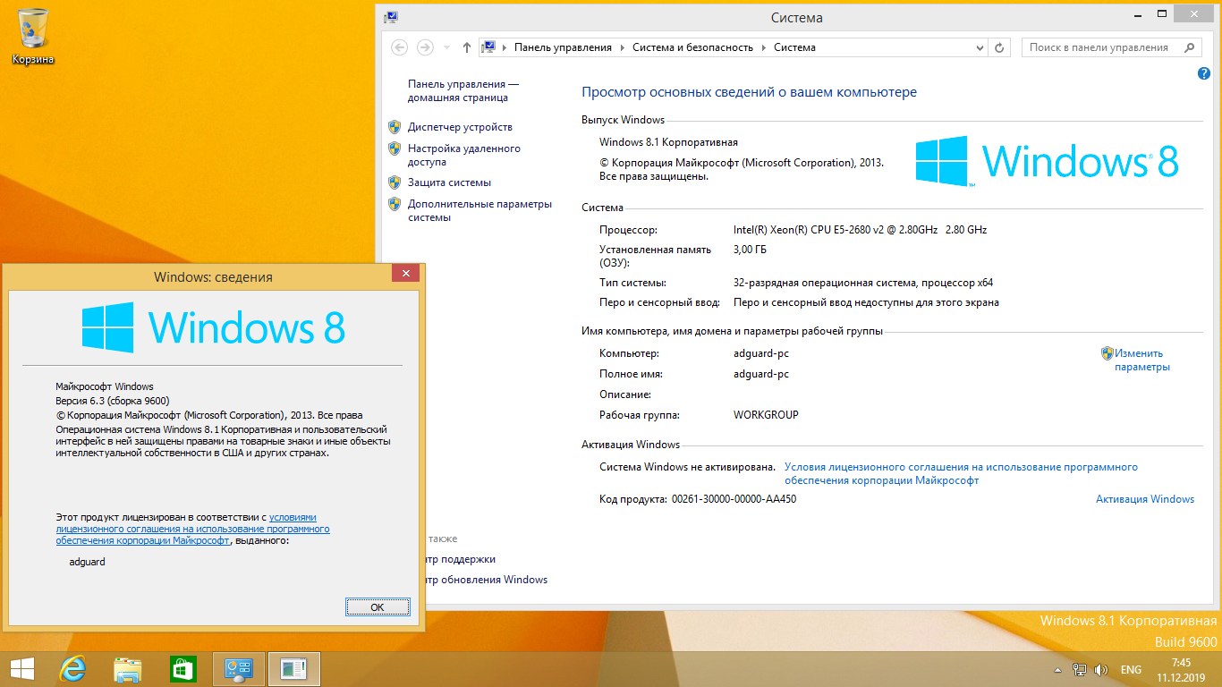Change input language ENG indicator
Image resolution: width=1222 pixels, height=687 pixels.
(1131, 669)
